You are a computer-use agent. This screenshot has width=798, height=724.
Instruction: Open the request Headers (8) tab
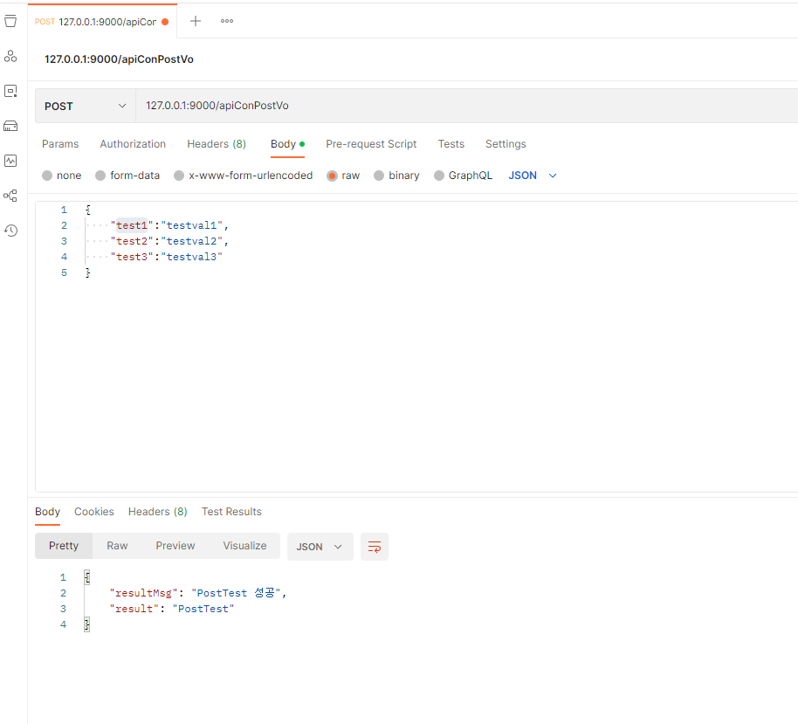click(217, 144)
